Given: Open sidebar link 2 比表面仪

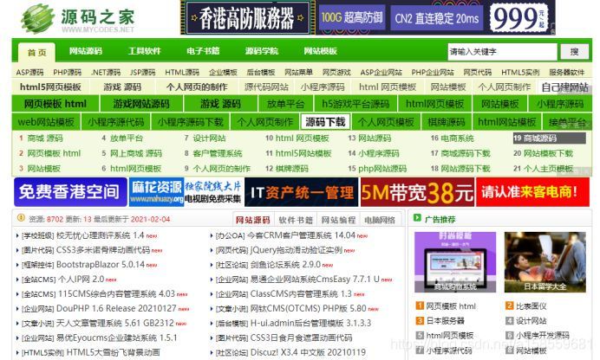Looking at the screenshot, I should click(532, 306).
